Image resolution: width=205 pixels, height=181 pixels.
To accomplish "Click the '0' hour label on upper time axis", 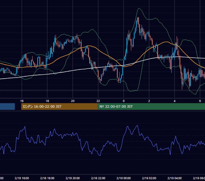I will (x=124, y=101).
